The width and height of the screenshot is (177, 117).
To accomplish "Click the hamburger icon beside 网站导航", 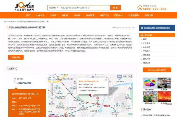I will point(142,35).
